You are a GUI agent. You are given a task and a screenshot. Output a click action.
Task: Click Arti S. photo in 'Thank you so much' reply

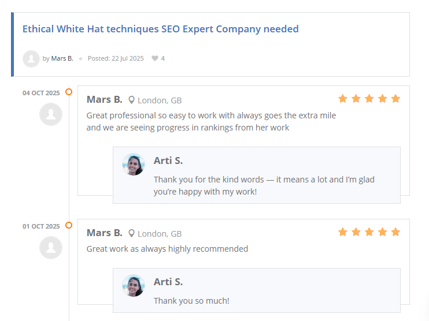point(133,286)
